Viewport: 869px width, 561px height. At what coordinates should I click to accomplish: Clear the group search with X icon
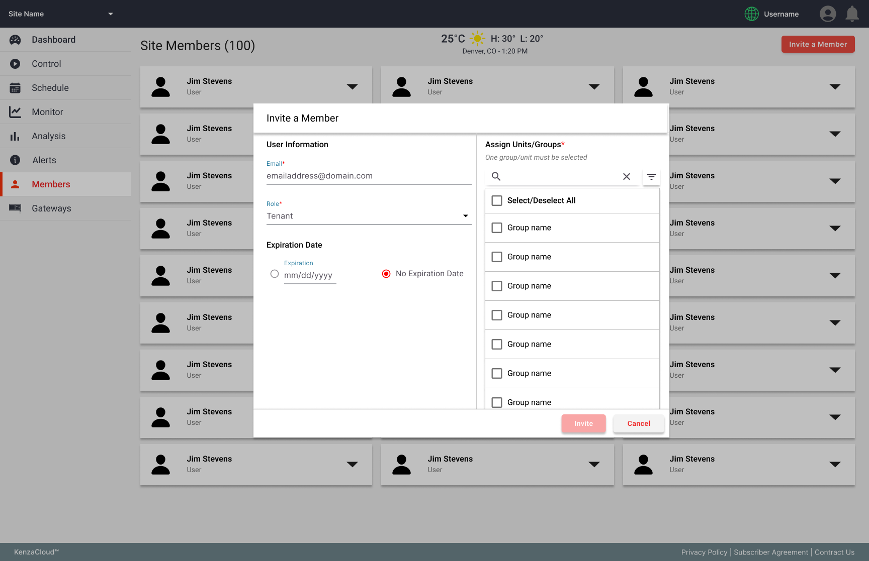(x=627, y=176)
